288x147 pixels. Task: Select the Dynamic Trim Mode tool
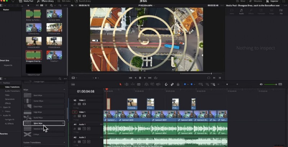click(132, 84)
